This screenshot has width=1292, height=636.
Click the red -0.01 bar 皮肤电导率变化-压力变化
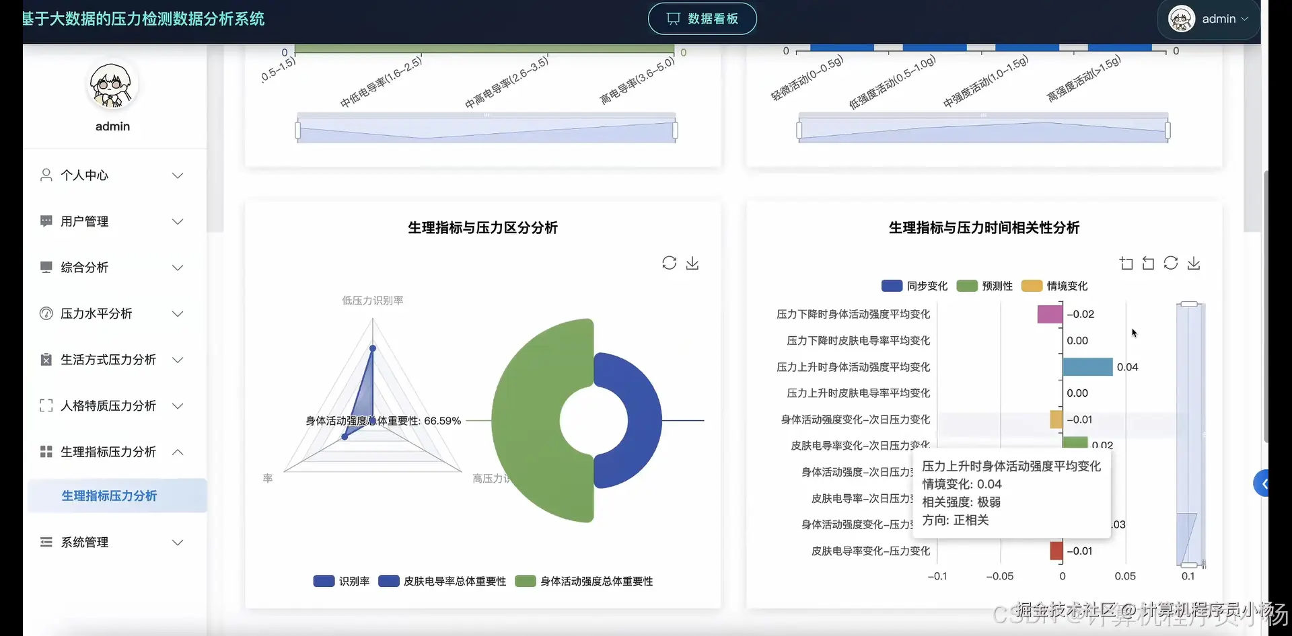coord(1056,551)
